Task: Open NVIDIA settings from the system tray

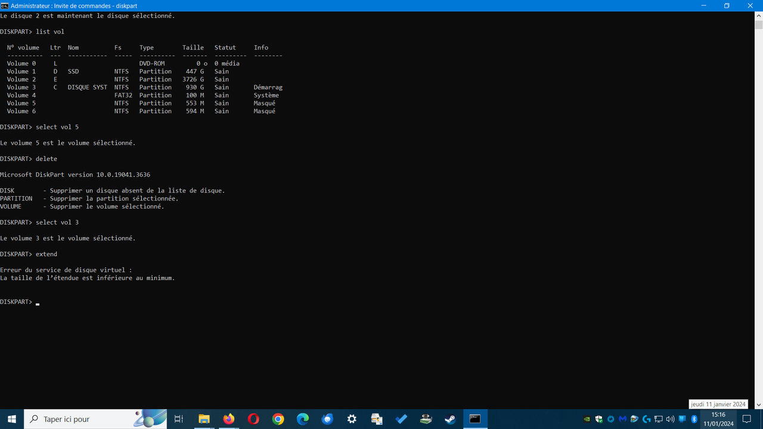Action: (x=587, y=419)
